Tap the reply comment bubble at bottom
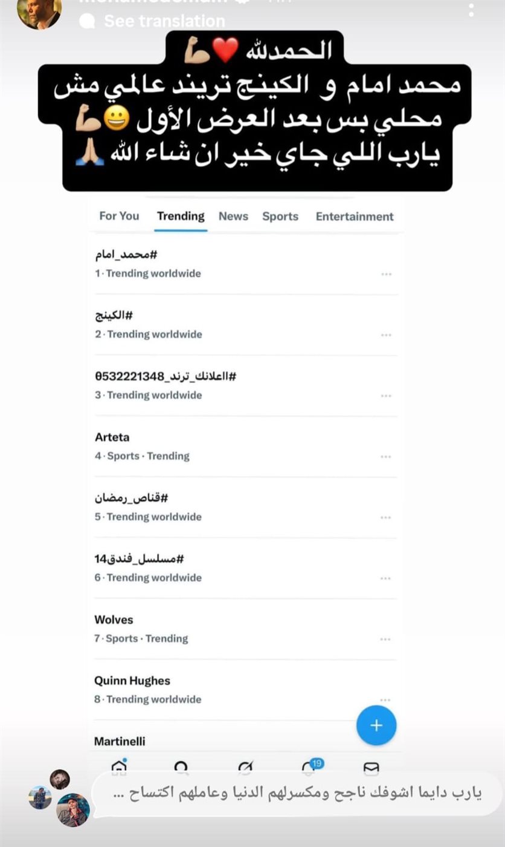 296,794
